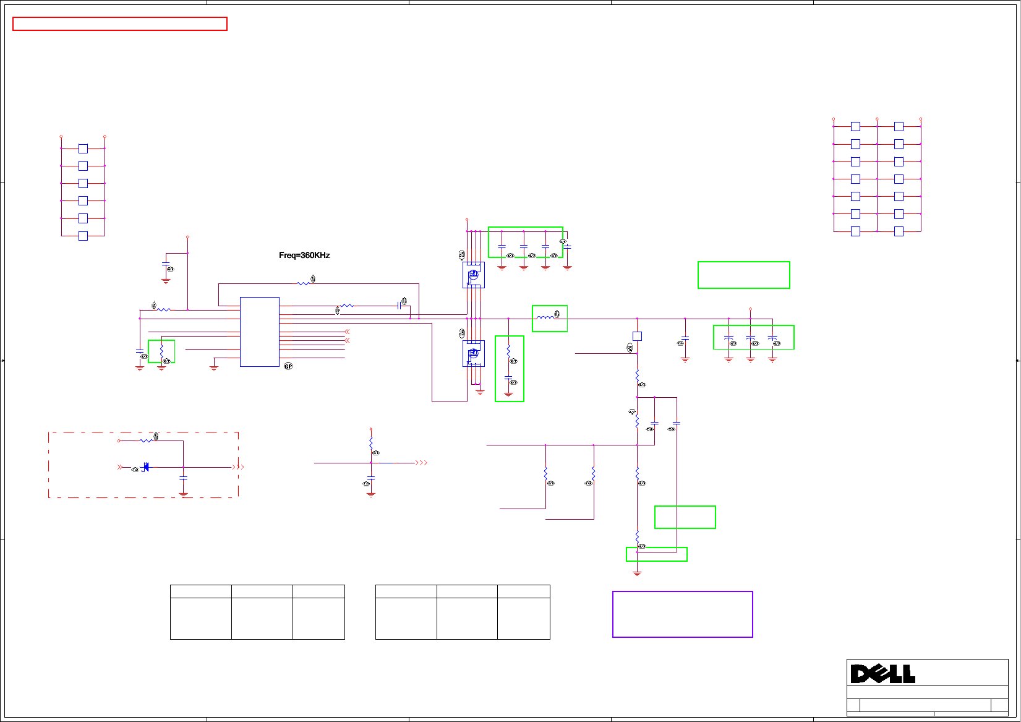Screen dimensions: 1021x722
Task: Select the upper MOSFET symbol
Action: click(474, 275)
